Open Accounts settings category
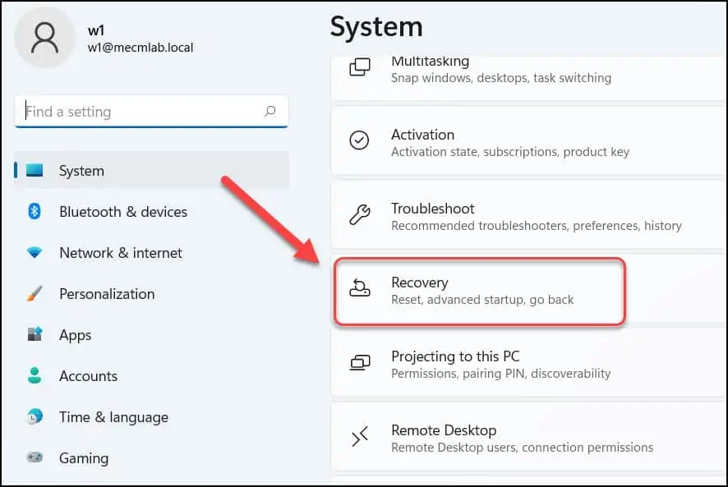Screen dimensions: 728x487 (152, 375)
